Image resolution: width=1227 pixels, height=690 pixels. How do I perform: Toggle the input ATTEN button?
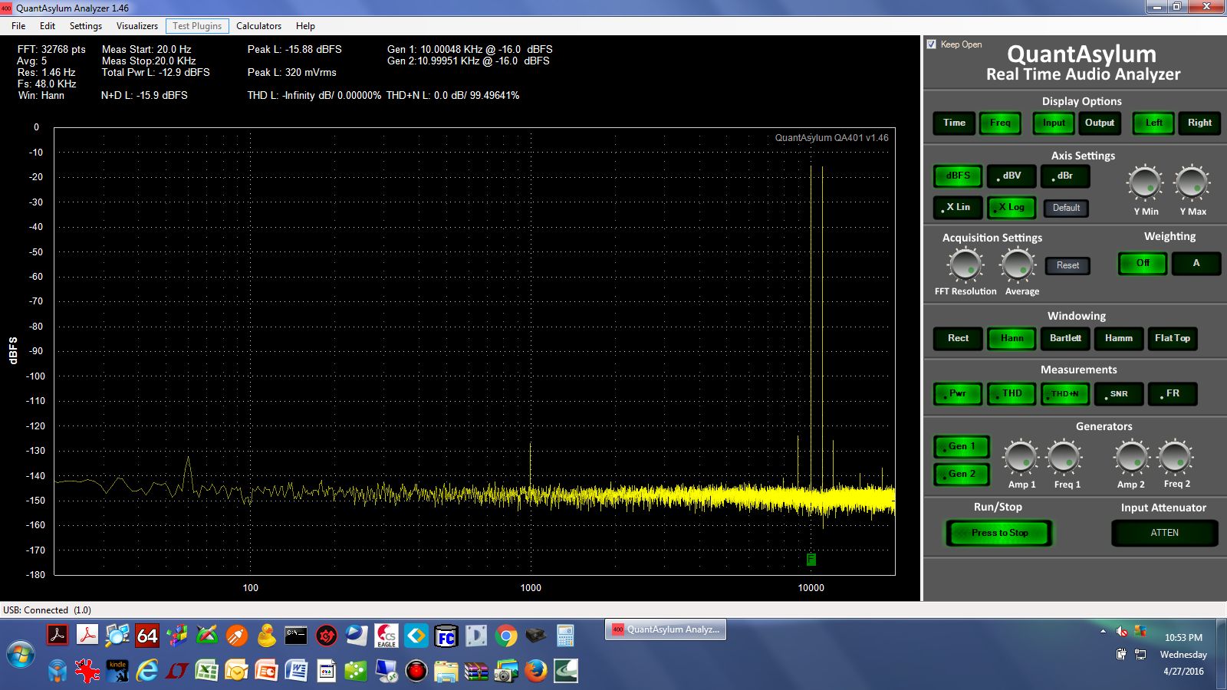[1164, 533]
